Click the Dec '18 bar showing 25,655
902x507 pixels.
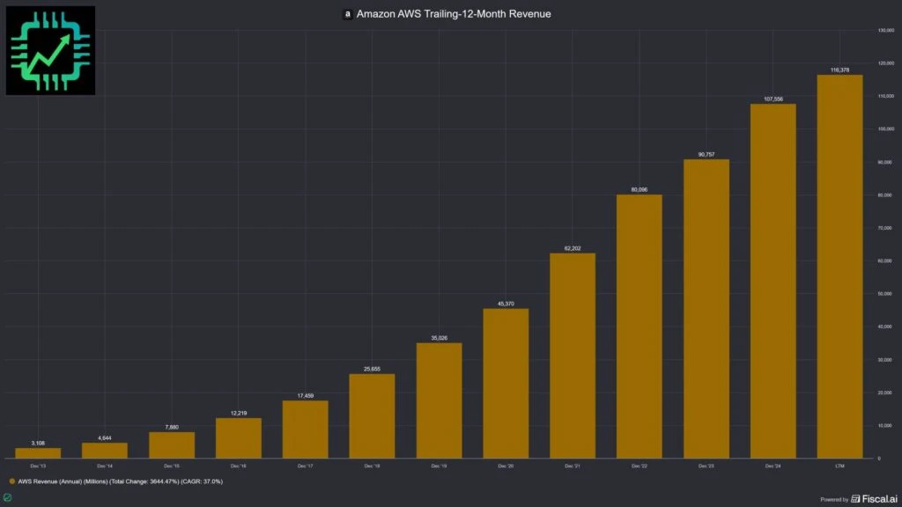372,415
